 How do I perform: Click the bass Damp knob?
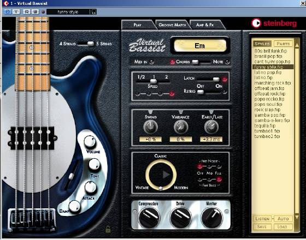[74, 207]
